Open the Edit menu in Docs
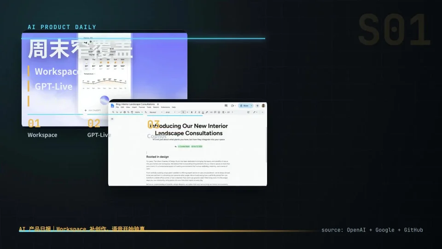Screen dimensions: 442x249 [122, 107]
